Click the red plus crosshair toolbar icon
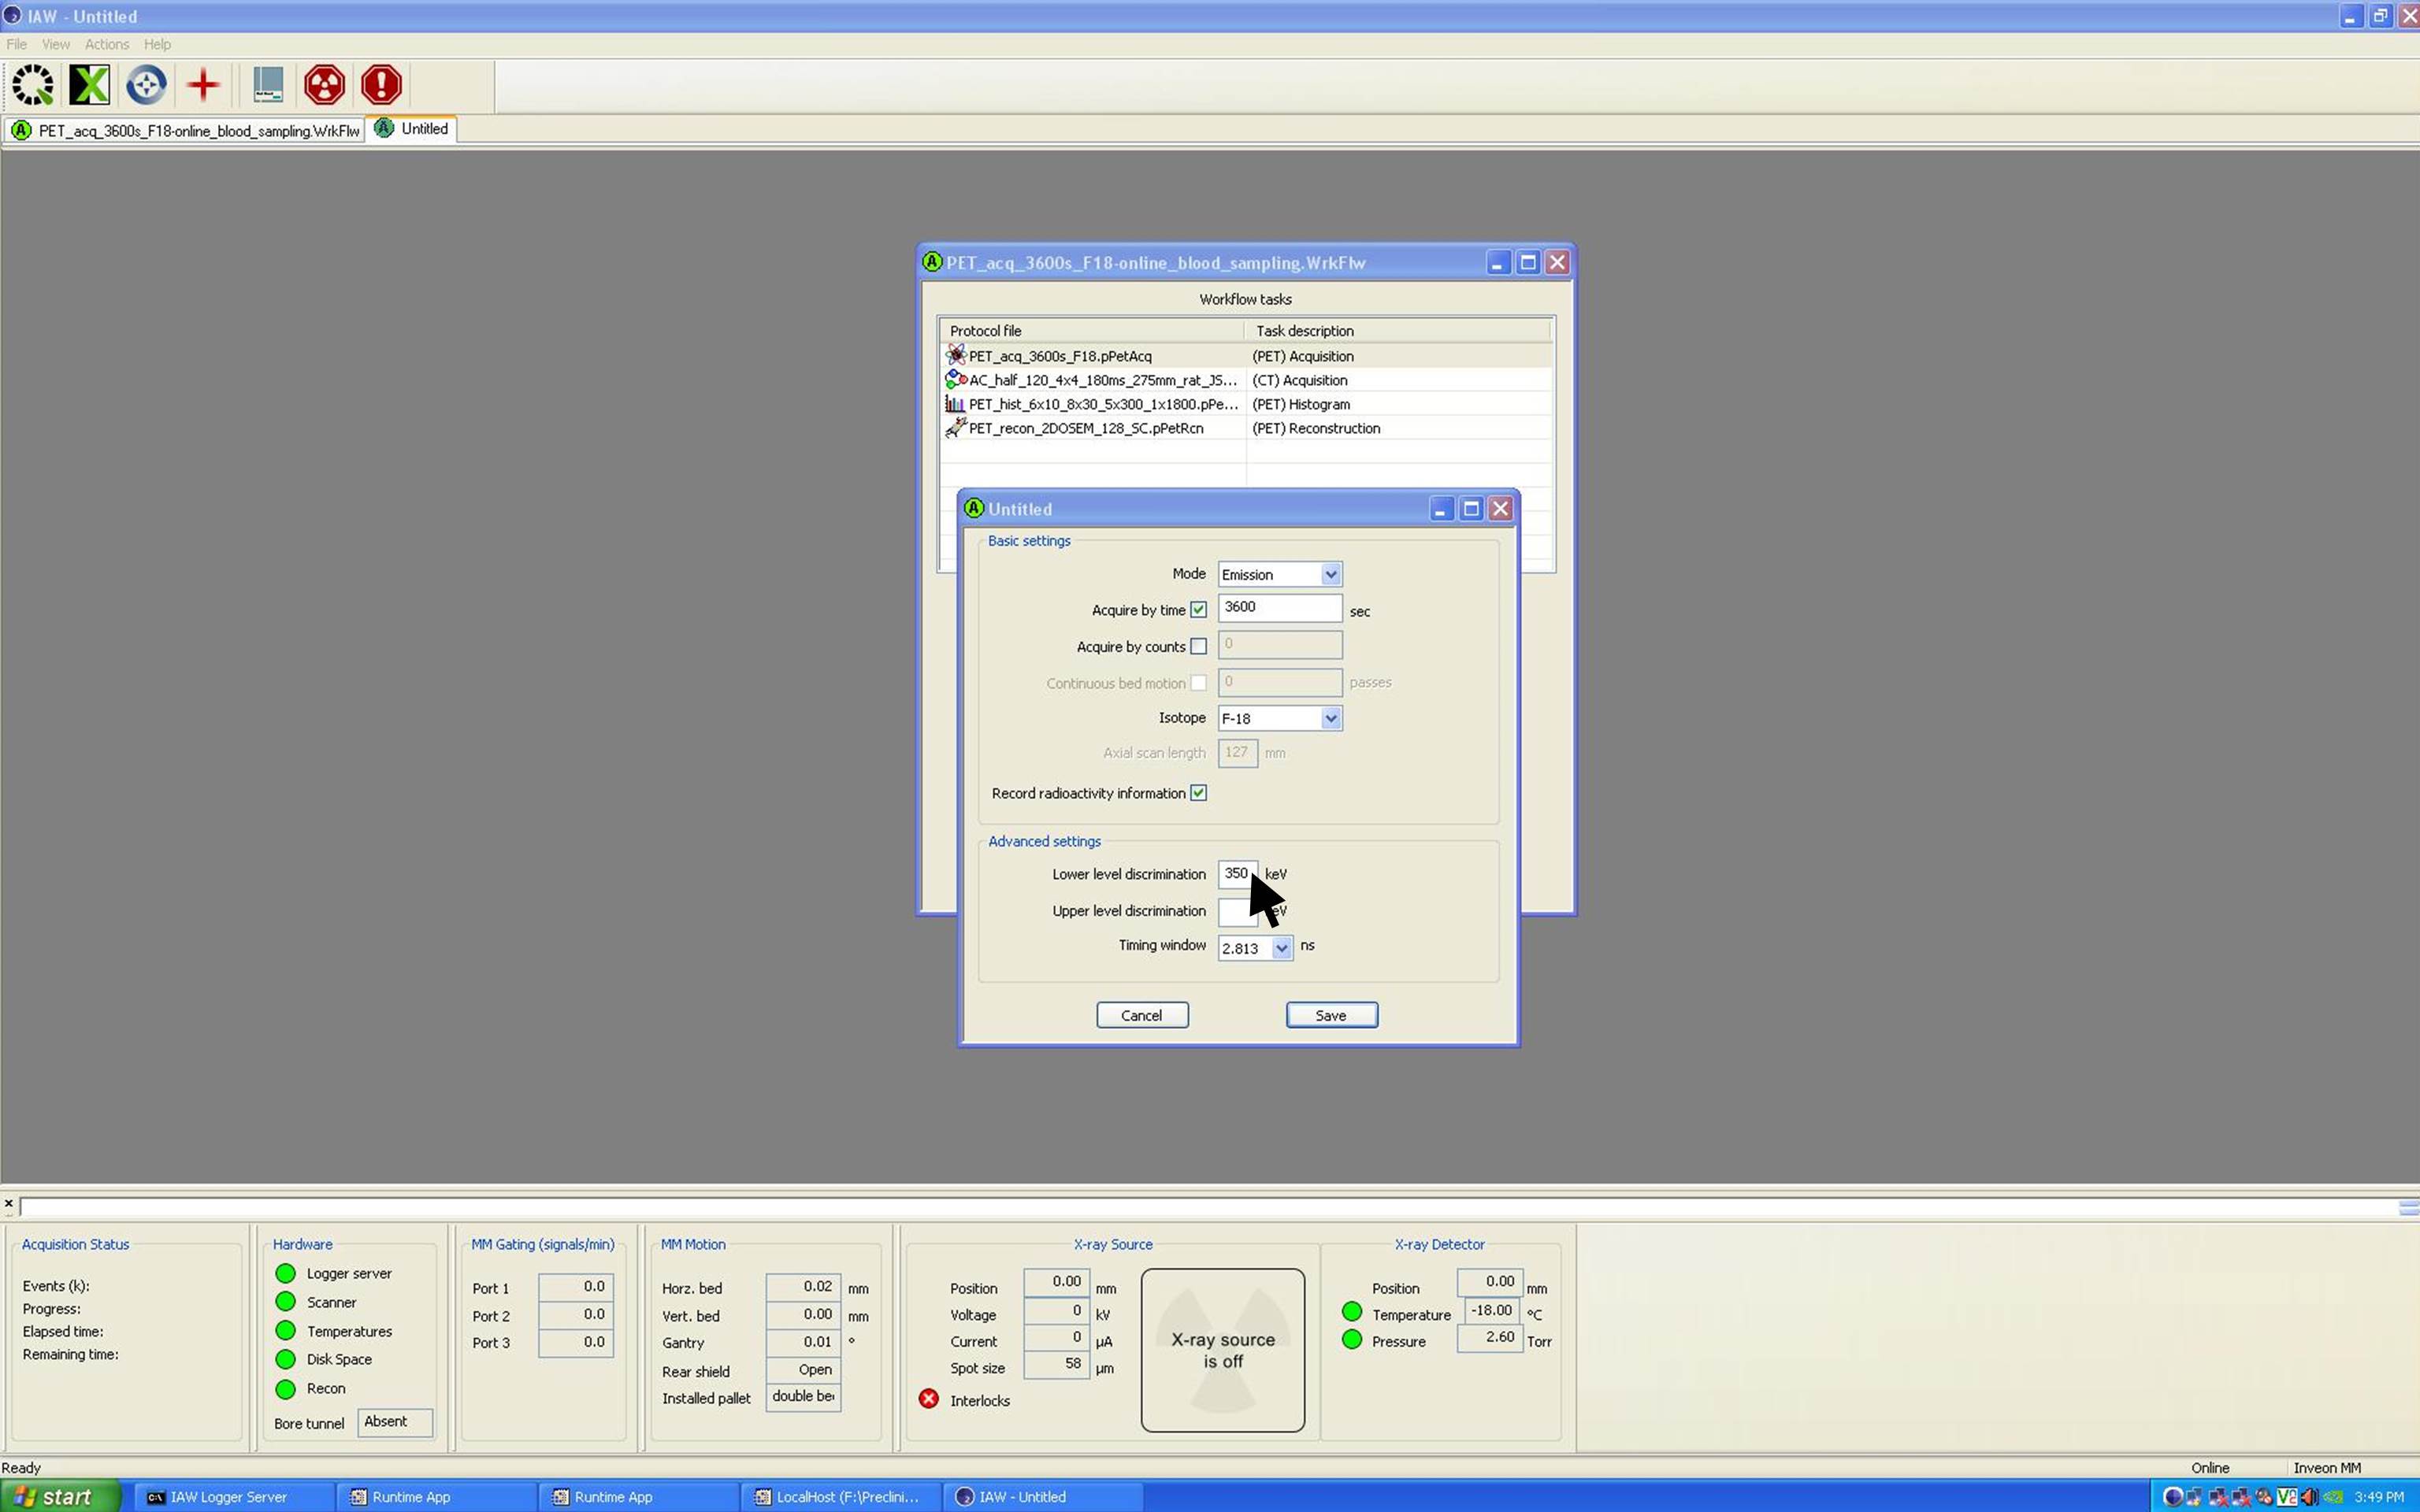This screenshot has height=1512, width=2420. [203, 85]
